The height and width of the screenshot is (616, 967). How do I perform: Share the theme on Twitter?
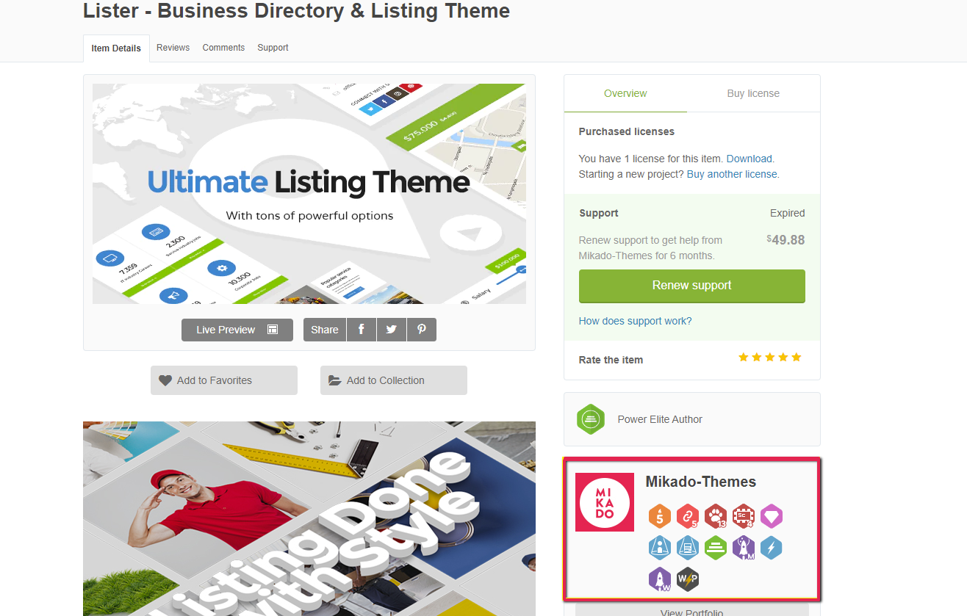(391, 330)
